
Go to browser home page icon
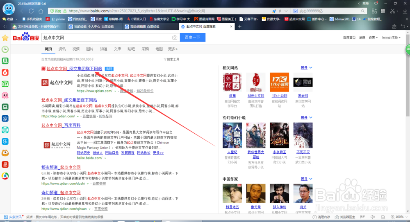tap(41, 11)
